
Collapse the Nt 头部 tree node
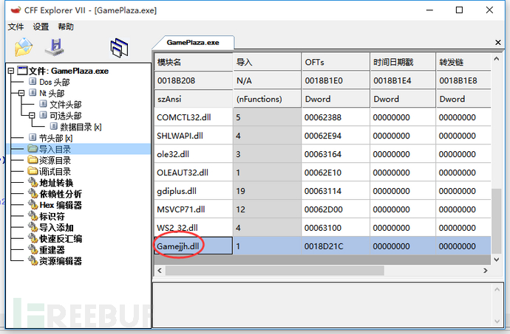(21, 93)
